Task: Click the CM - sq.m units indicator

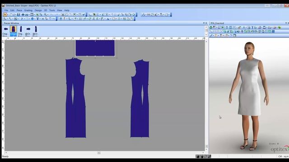Action: click(283, 157)
